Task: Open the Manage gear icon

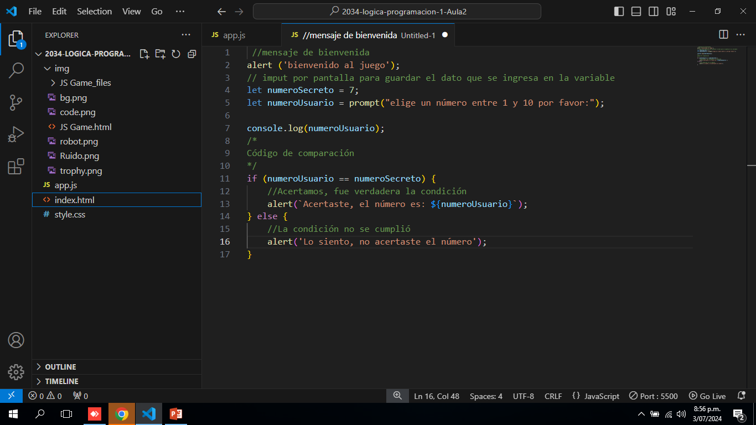Action: tap(16, 372)
